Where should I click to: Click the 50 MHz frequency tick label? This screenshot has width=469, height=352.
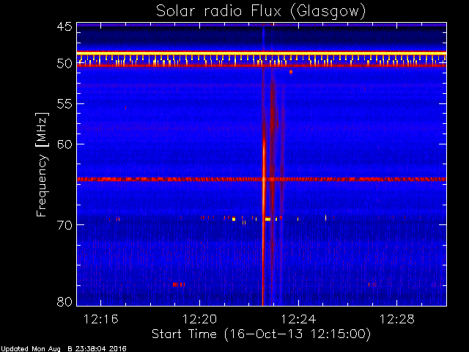pos(64,64)
